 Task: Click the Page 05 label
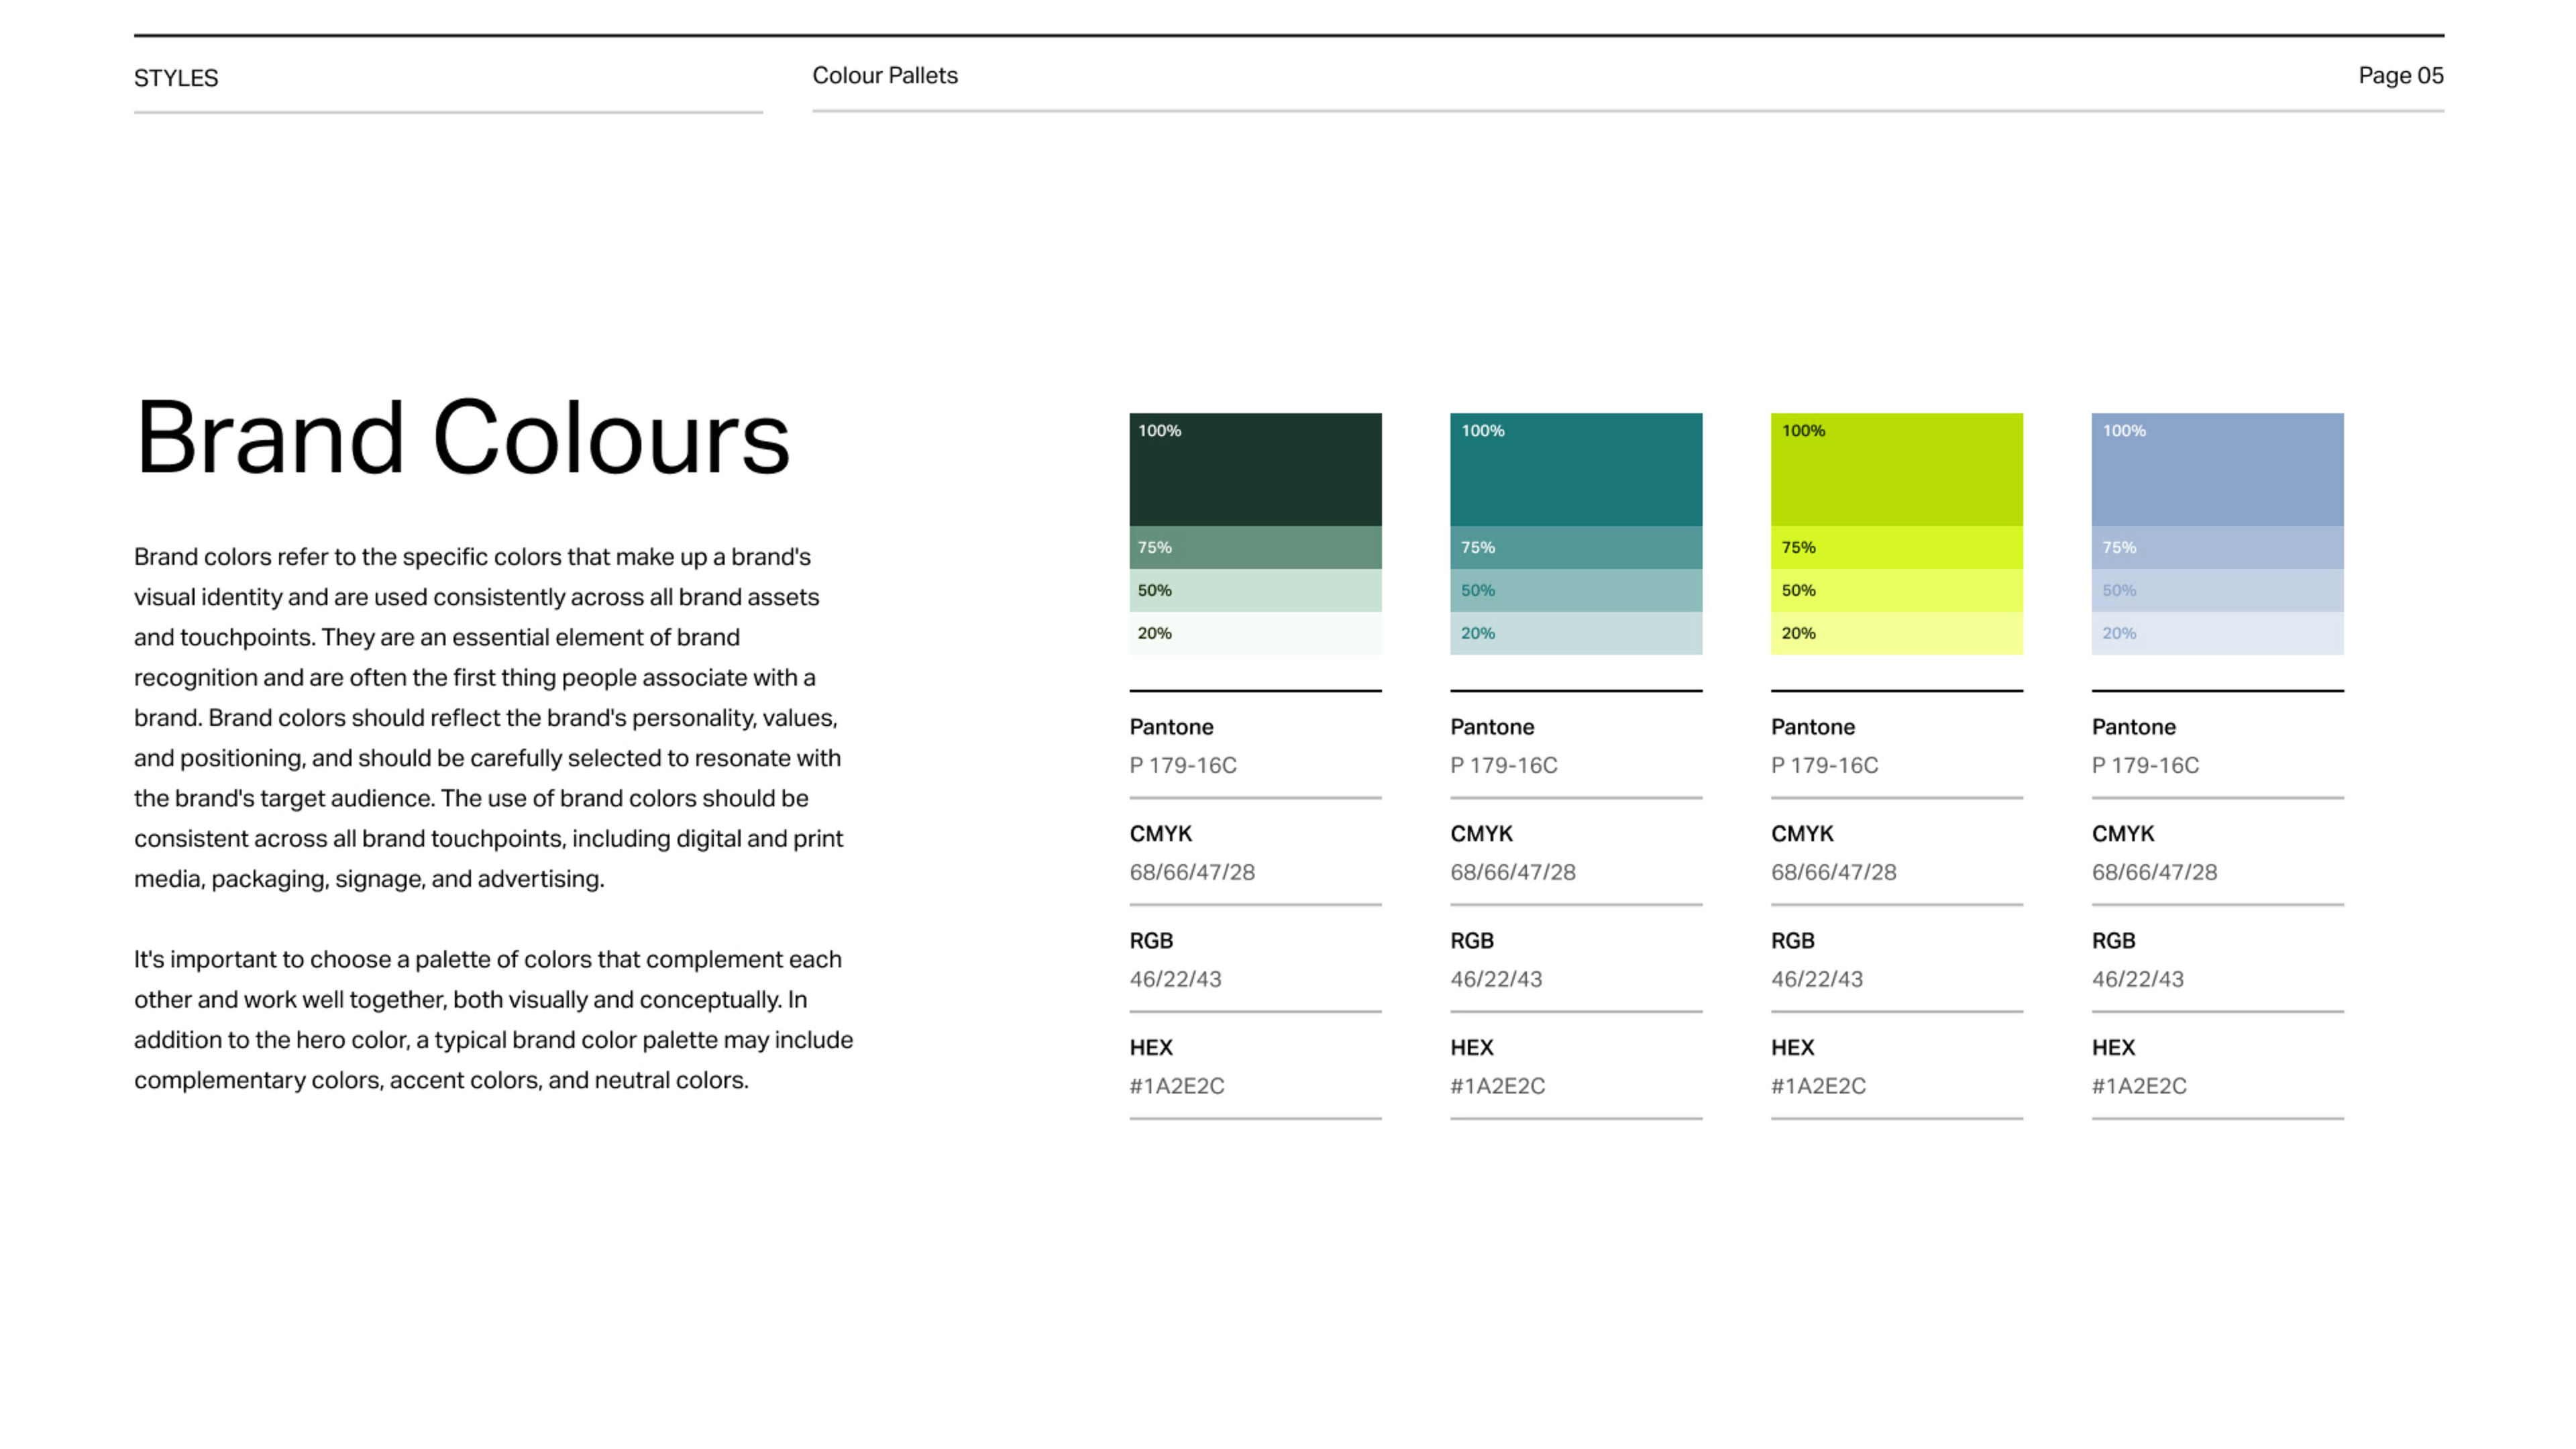(2400, 76)
